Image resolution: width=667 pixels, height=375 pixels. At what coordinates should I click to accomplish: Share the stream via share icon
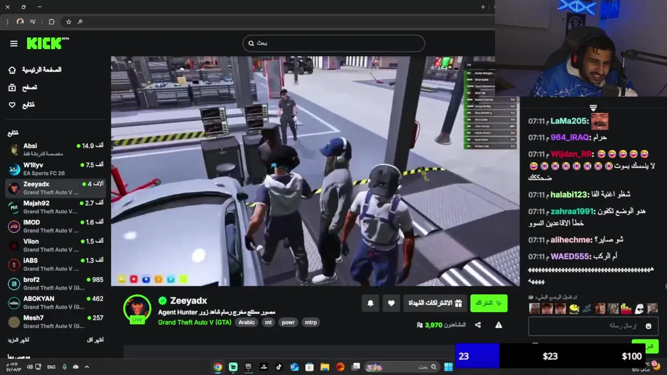point(478,325)
